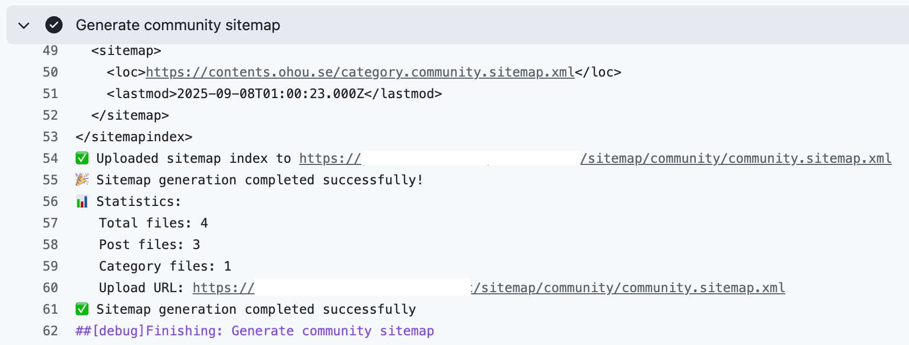Click the party popper emoji on line 55

click(x=82, y=180)
